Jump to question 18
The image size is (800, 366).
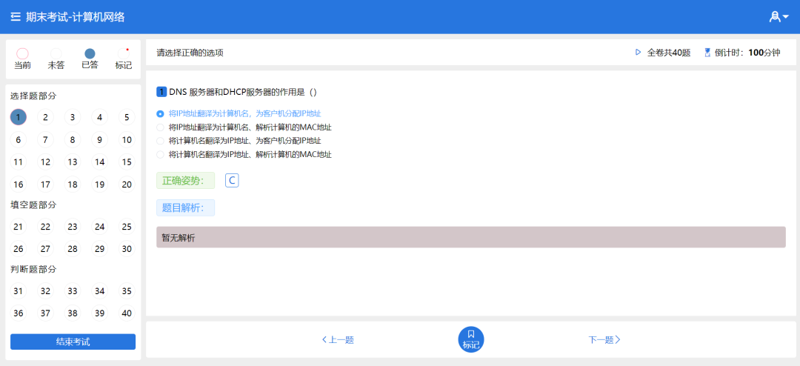[73, 184]
